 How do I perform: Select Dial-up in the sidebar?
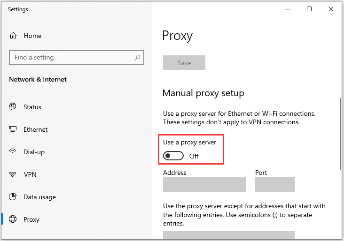tap(34, 152)
